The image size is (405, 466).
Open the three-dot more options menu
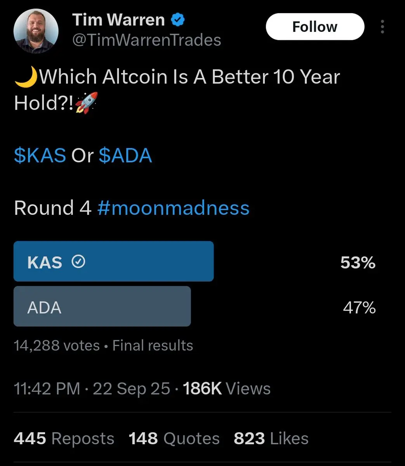382,27
